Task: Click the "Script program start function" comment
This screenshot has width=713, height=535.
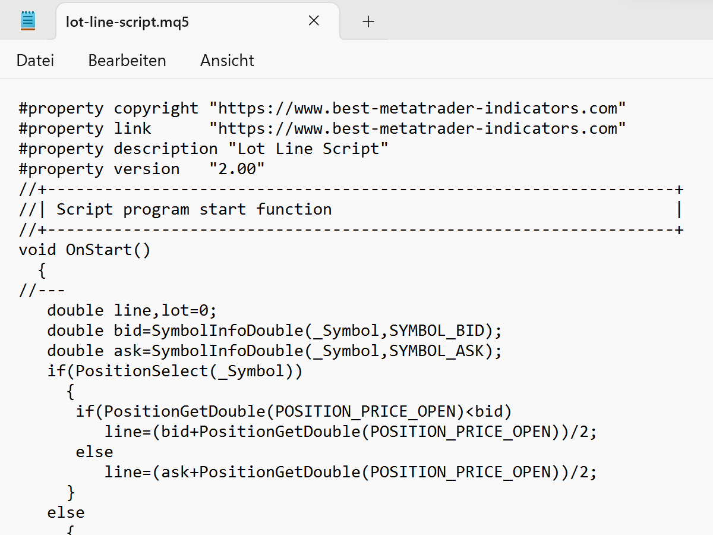Action: coord(194,209)
